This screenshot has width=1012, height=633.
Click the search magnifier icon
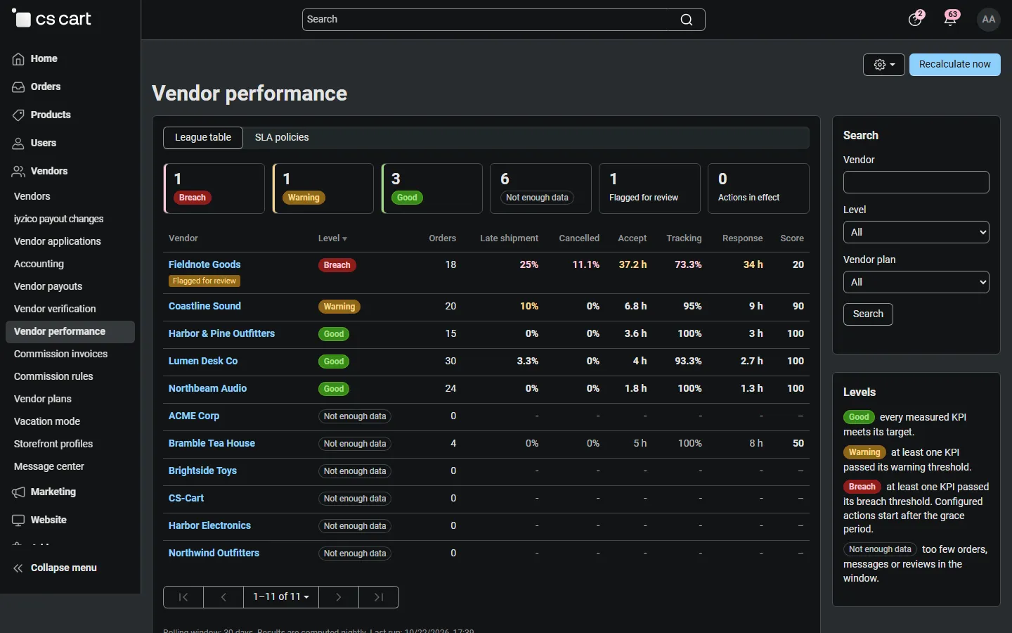(687, 20)
